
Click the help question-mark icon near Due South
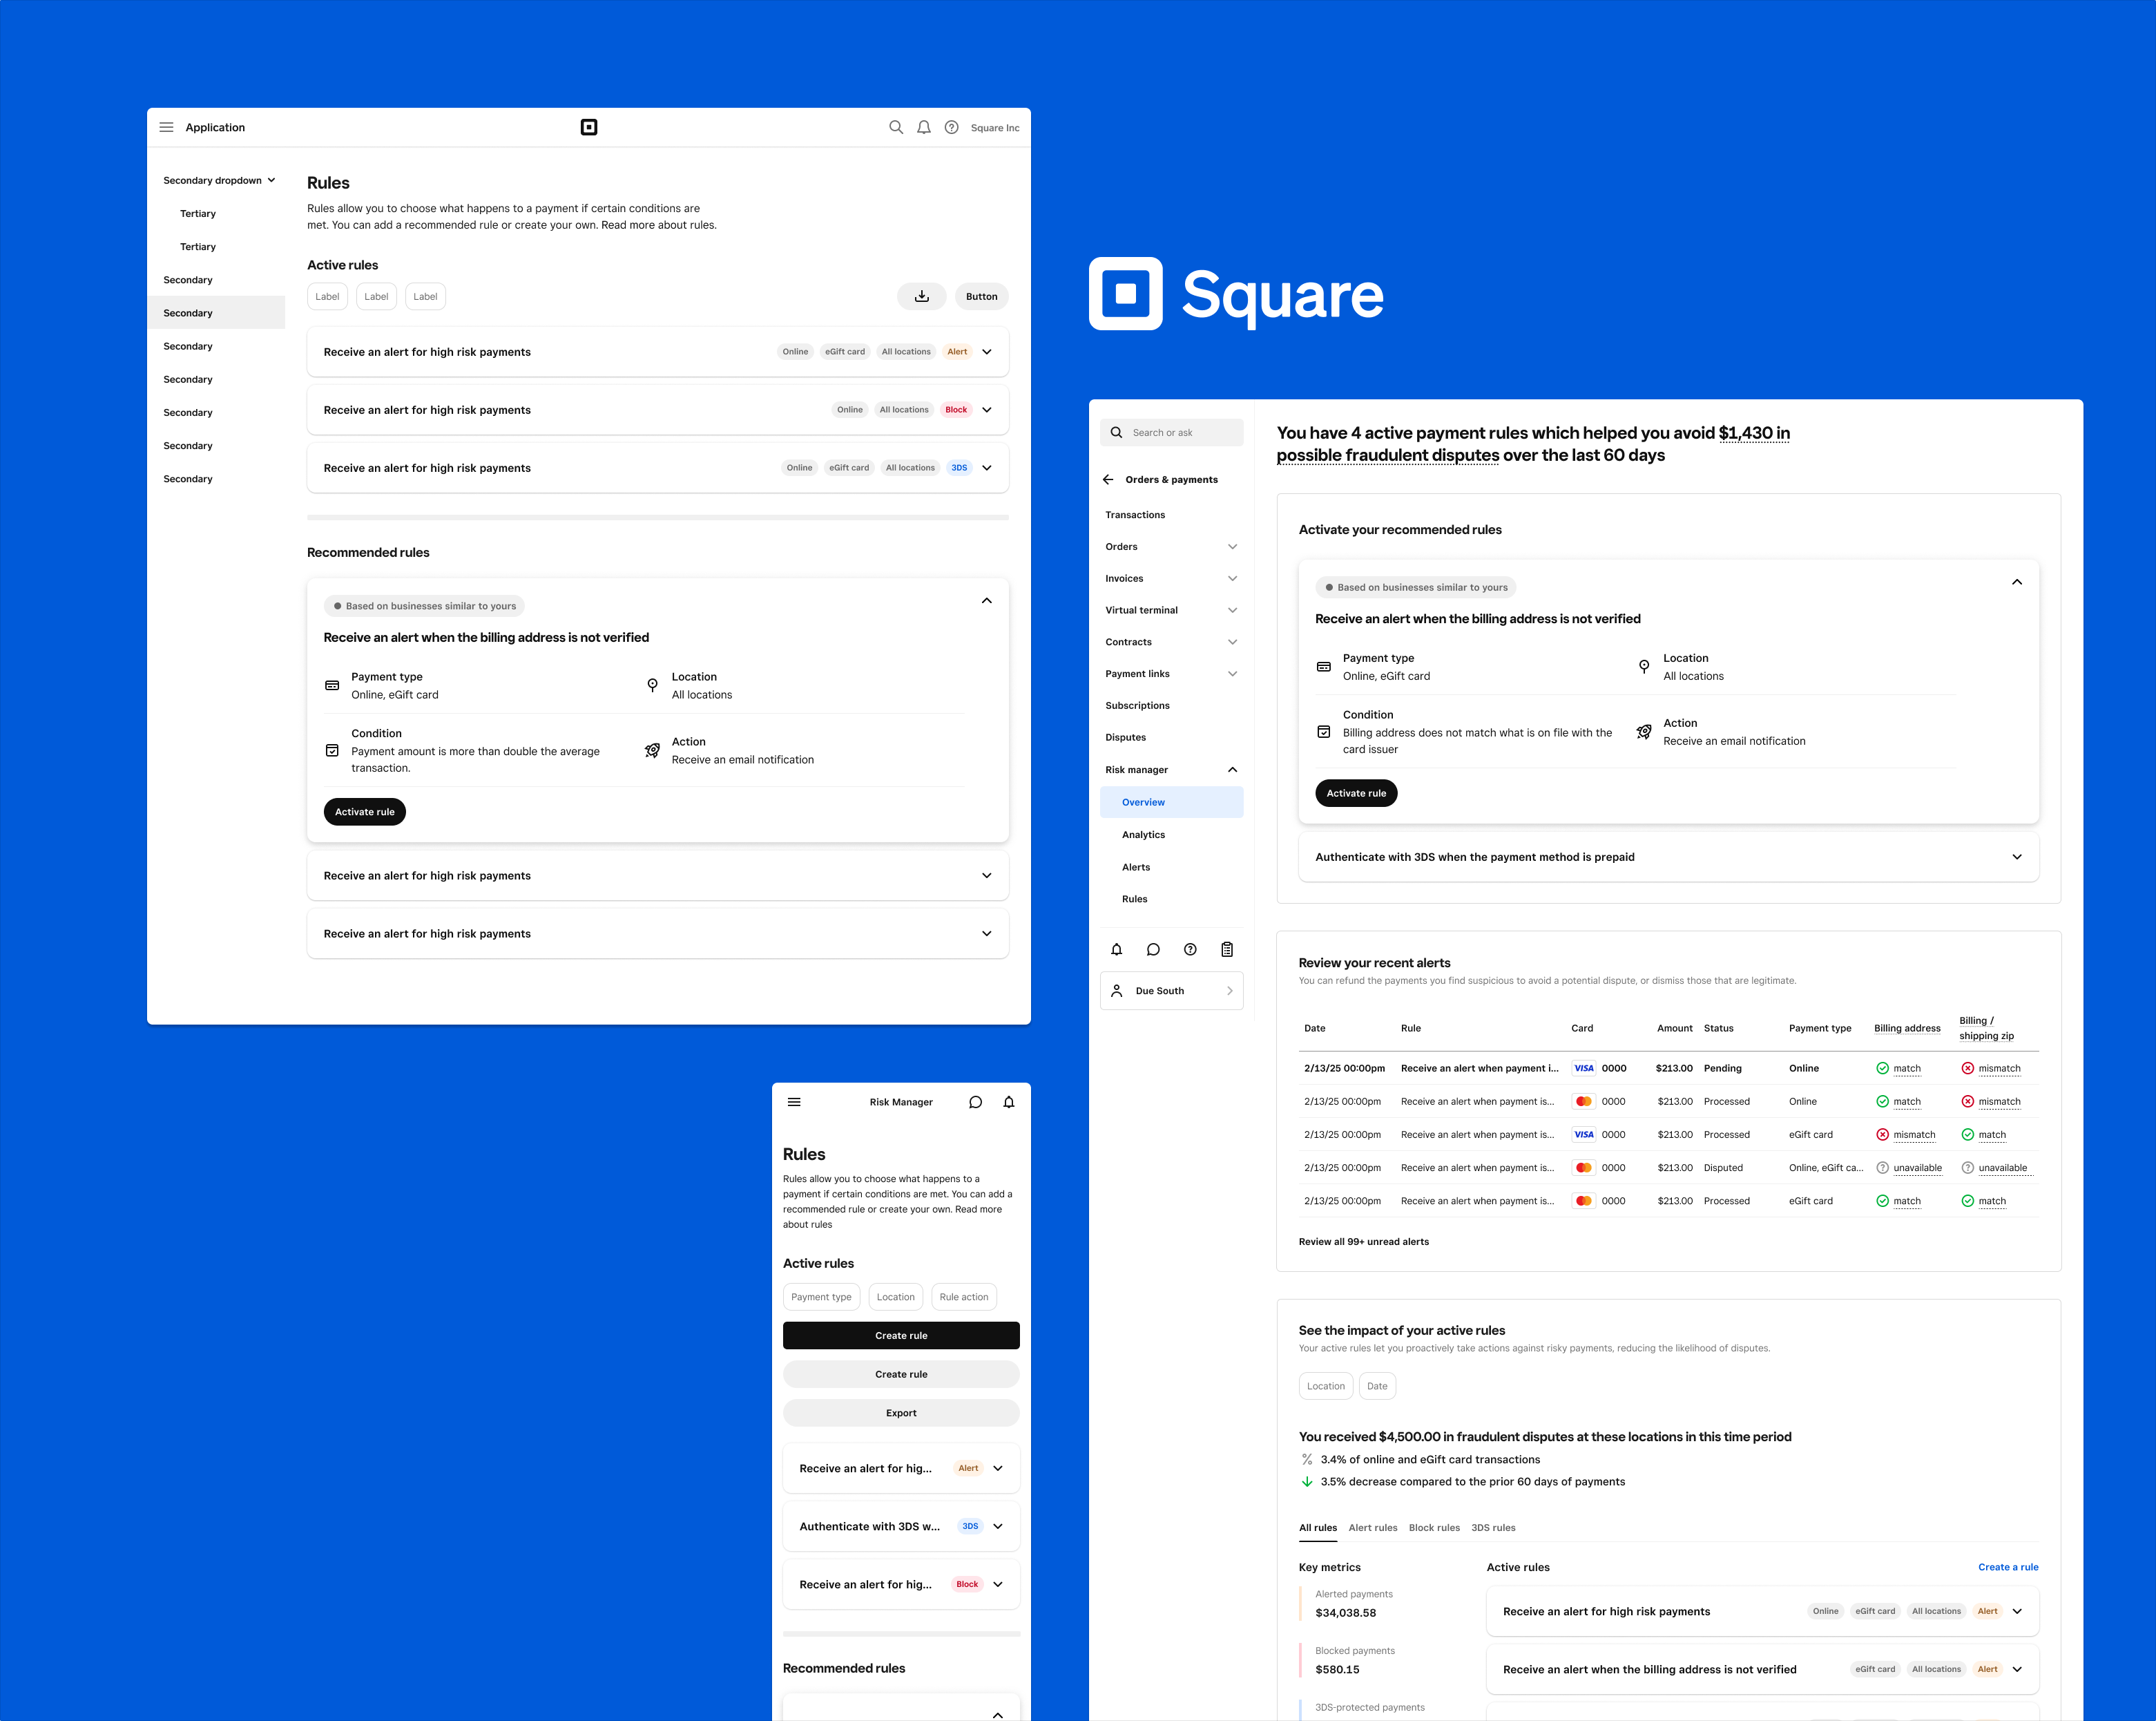tap(1190, 949)
